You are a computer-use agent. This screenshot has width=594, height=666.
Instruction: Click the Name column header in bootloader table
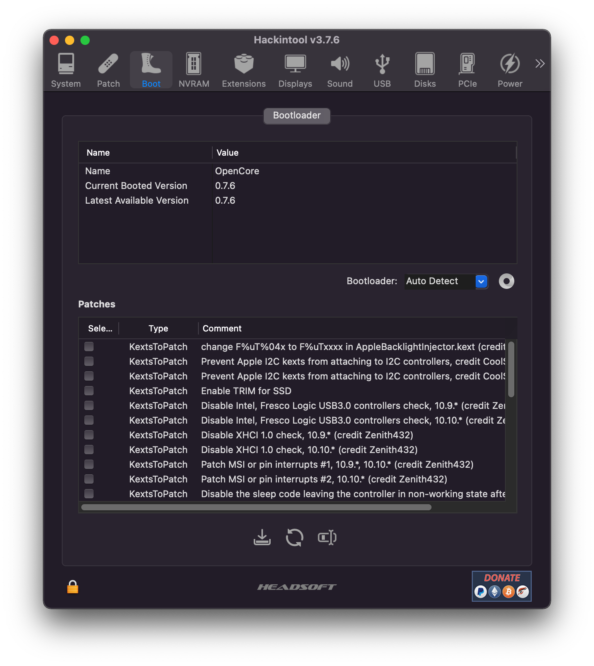click(145, 153)
